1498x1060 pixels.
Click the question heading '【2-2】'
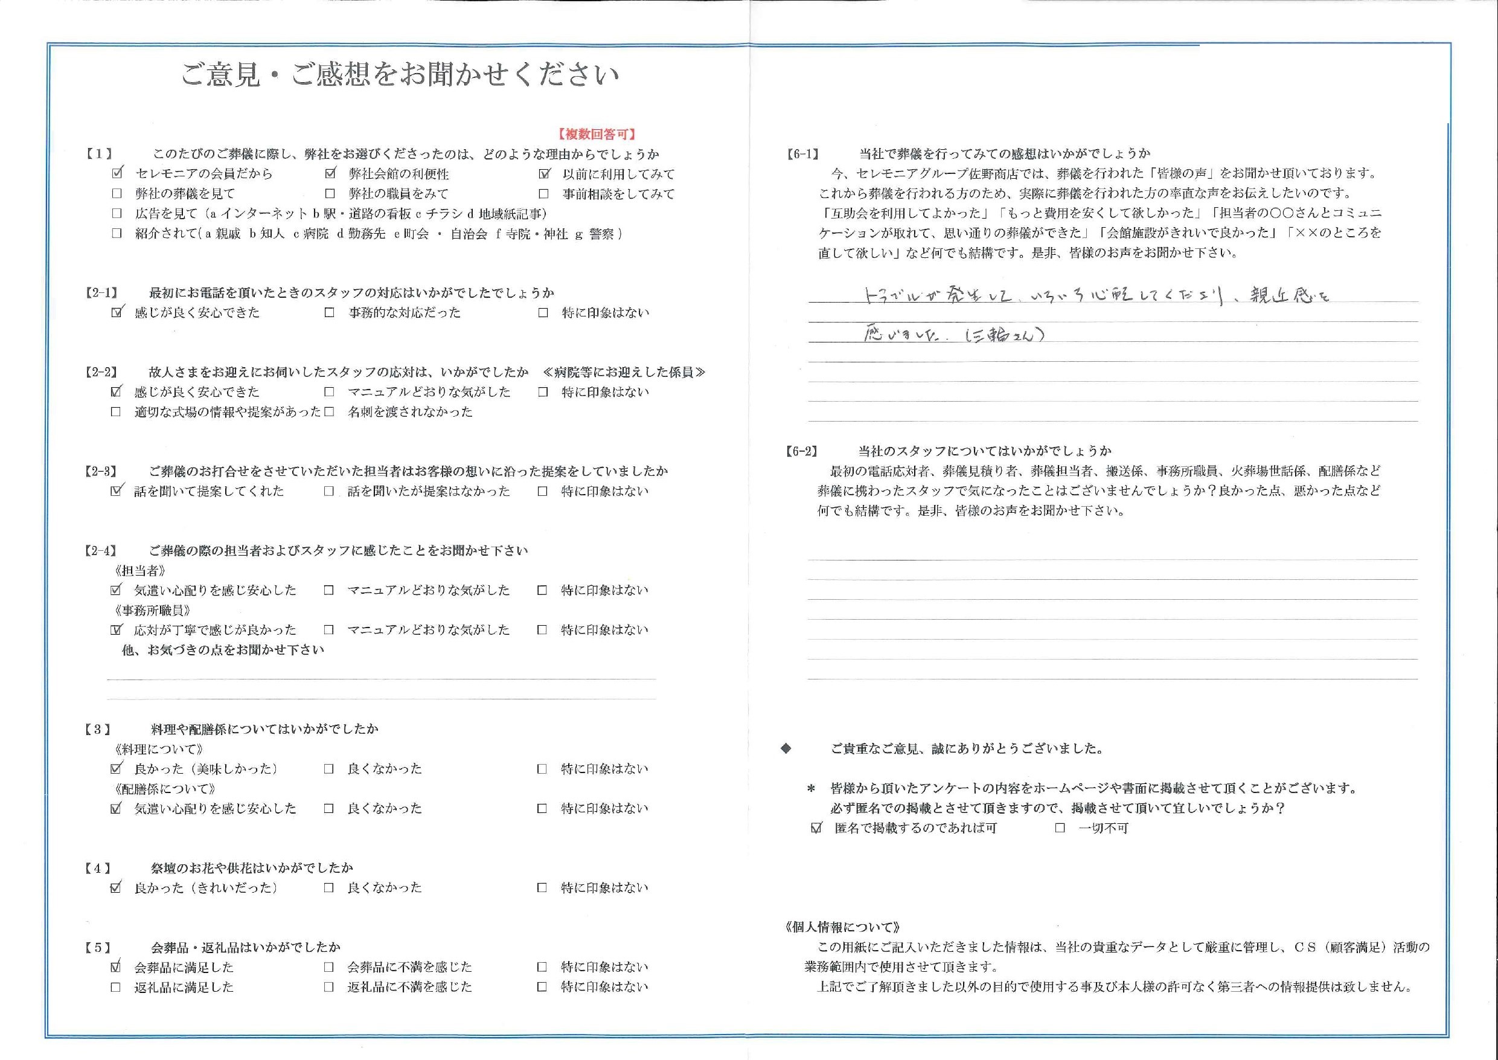tap(103, 372)
